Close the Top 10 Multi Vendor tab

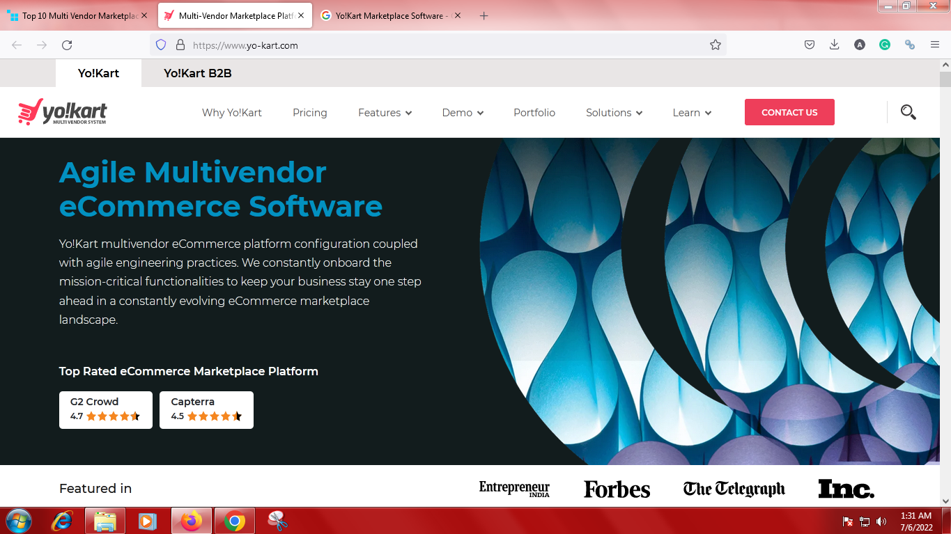(x=144, y=15)
